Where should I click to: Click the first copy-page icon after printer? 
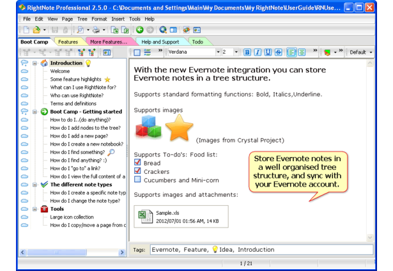point(114,30)
